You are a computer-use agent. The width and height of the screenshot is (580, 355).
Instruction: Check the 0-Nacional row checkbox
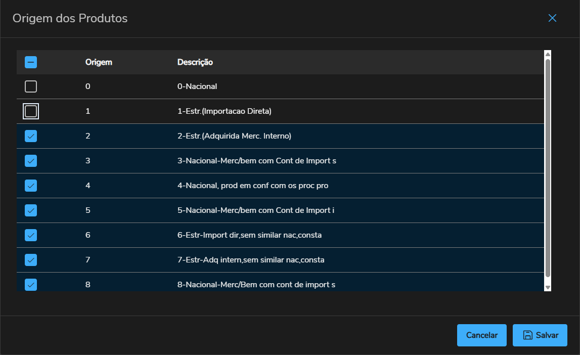click(x=31, y=86)
